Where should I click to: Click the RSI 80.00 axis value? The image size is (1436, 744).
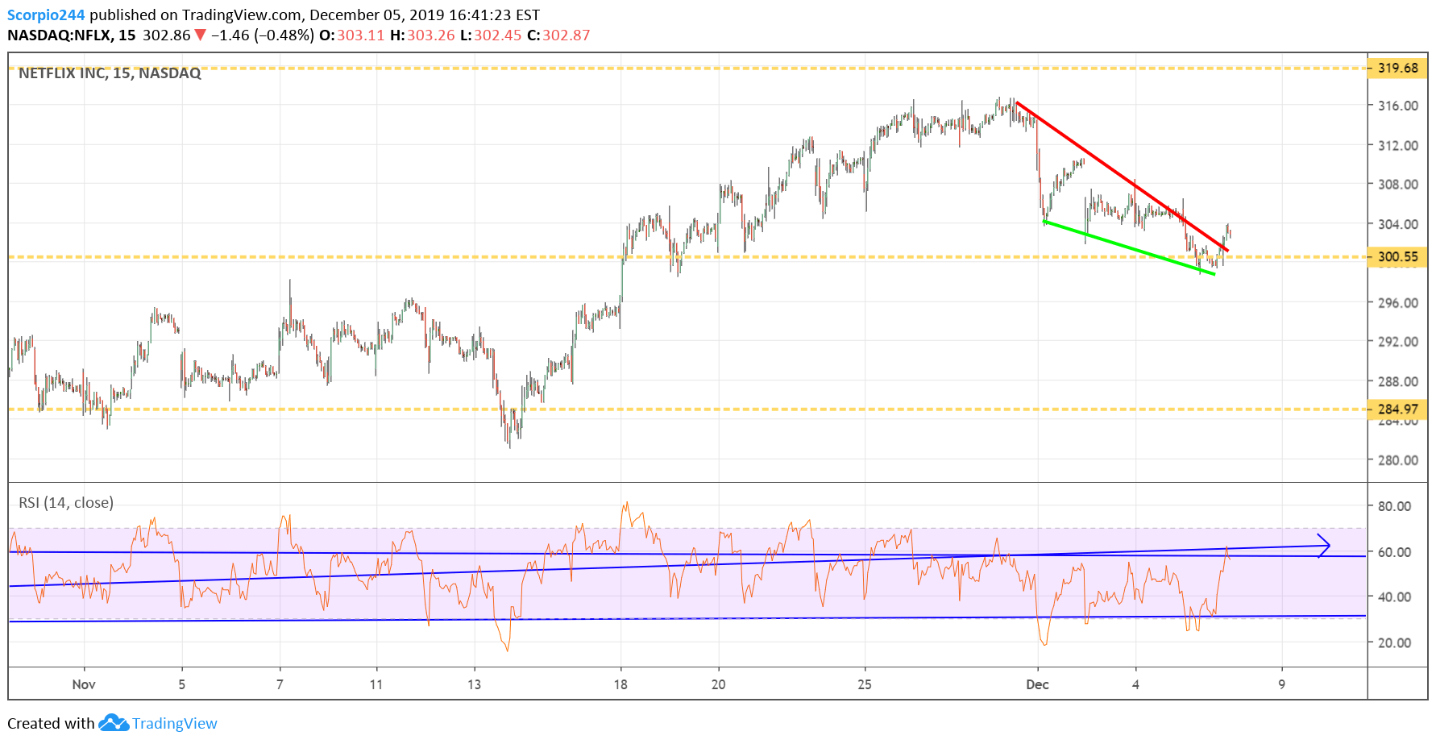(1395, 506)
